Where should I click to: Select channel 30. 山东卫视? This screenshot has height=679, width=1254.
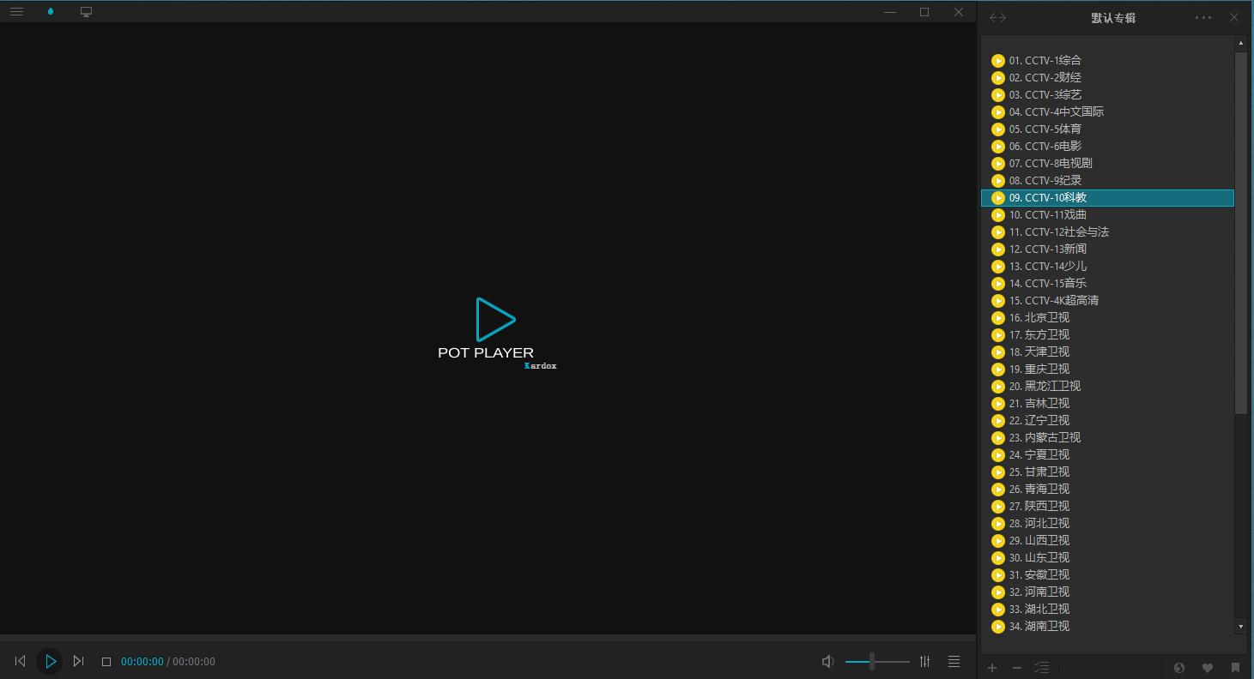click(x=1107, y=557)
